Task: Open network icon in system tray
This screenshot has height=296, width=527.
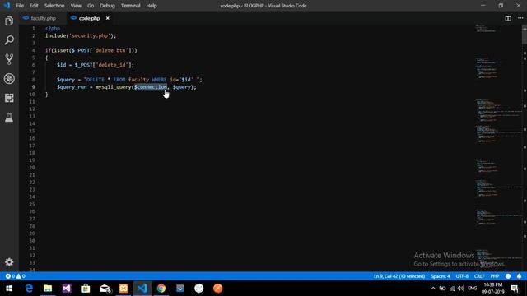Action: pos(452,289)
